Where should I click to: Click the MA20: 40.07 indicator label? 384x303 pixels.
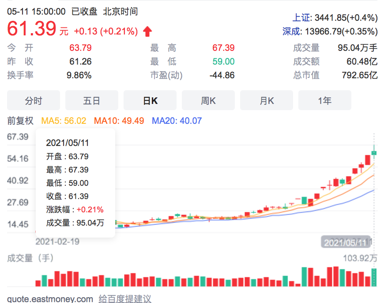tap(177, 121)
